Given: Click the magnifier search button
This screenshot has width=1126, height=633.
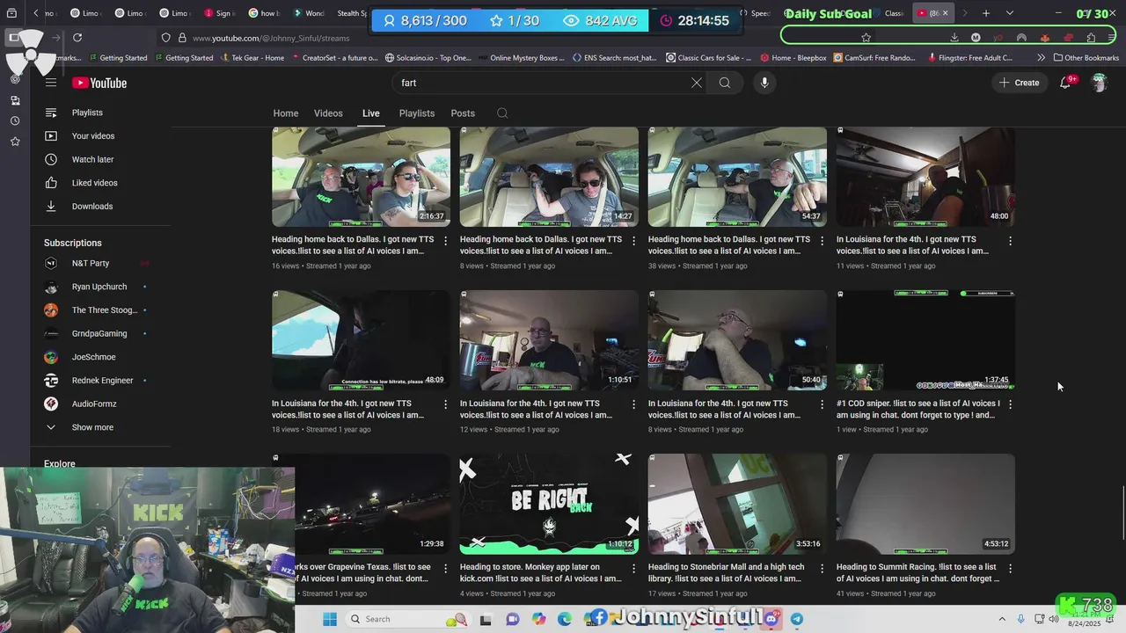Looking at the screenshot, I should [x=725, y=83].
